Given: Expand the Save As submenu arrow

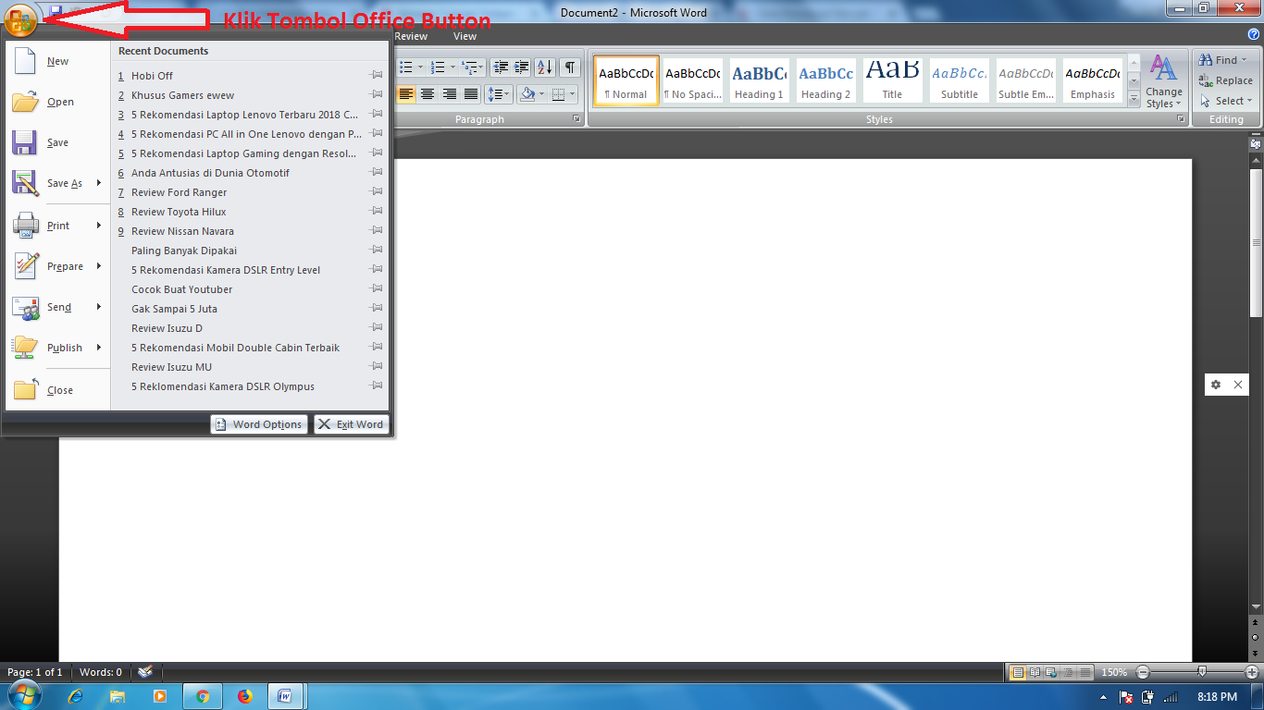Looking at the screenshot, I should [99, 183].
